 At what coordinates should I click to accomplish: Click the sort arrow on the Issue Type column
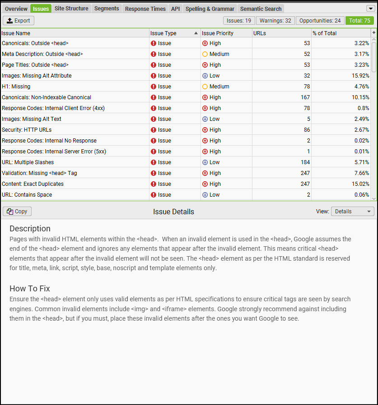(195, 32)
